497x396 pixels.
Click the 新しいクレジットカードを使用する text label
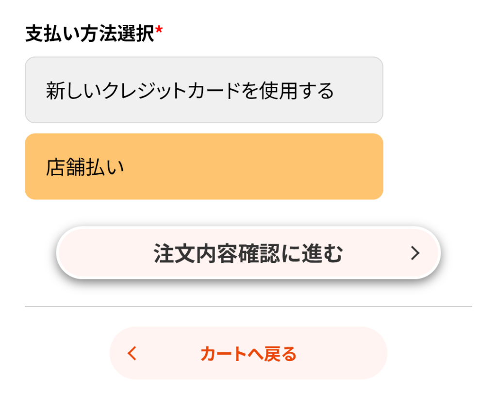pyautogui.click(x=190, y=91)
